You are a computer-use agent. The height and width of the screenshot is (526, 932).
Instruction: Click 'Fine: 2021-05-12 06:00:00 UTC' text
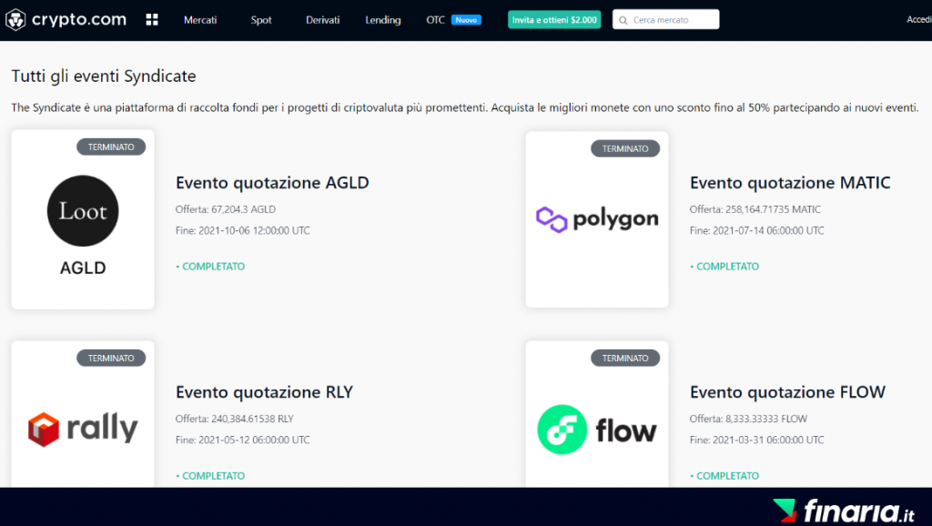pos(242,440)
